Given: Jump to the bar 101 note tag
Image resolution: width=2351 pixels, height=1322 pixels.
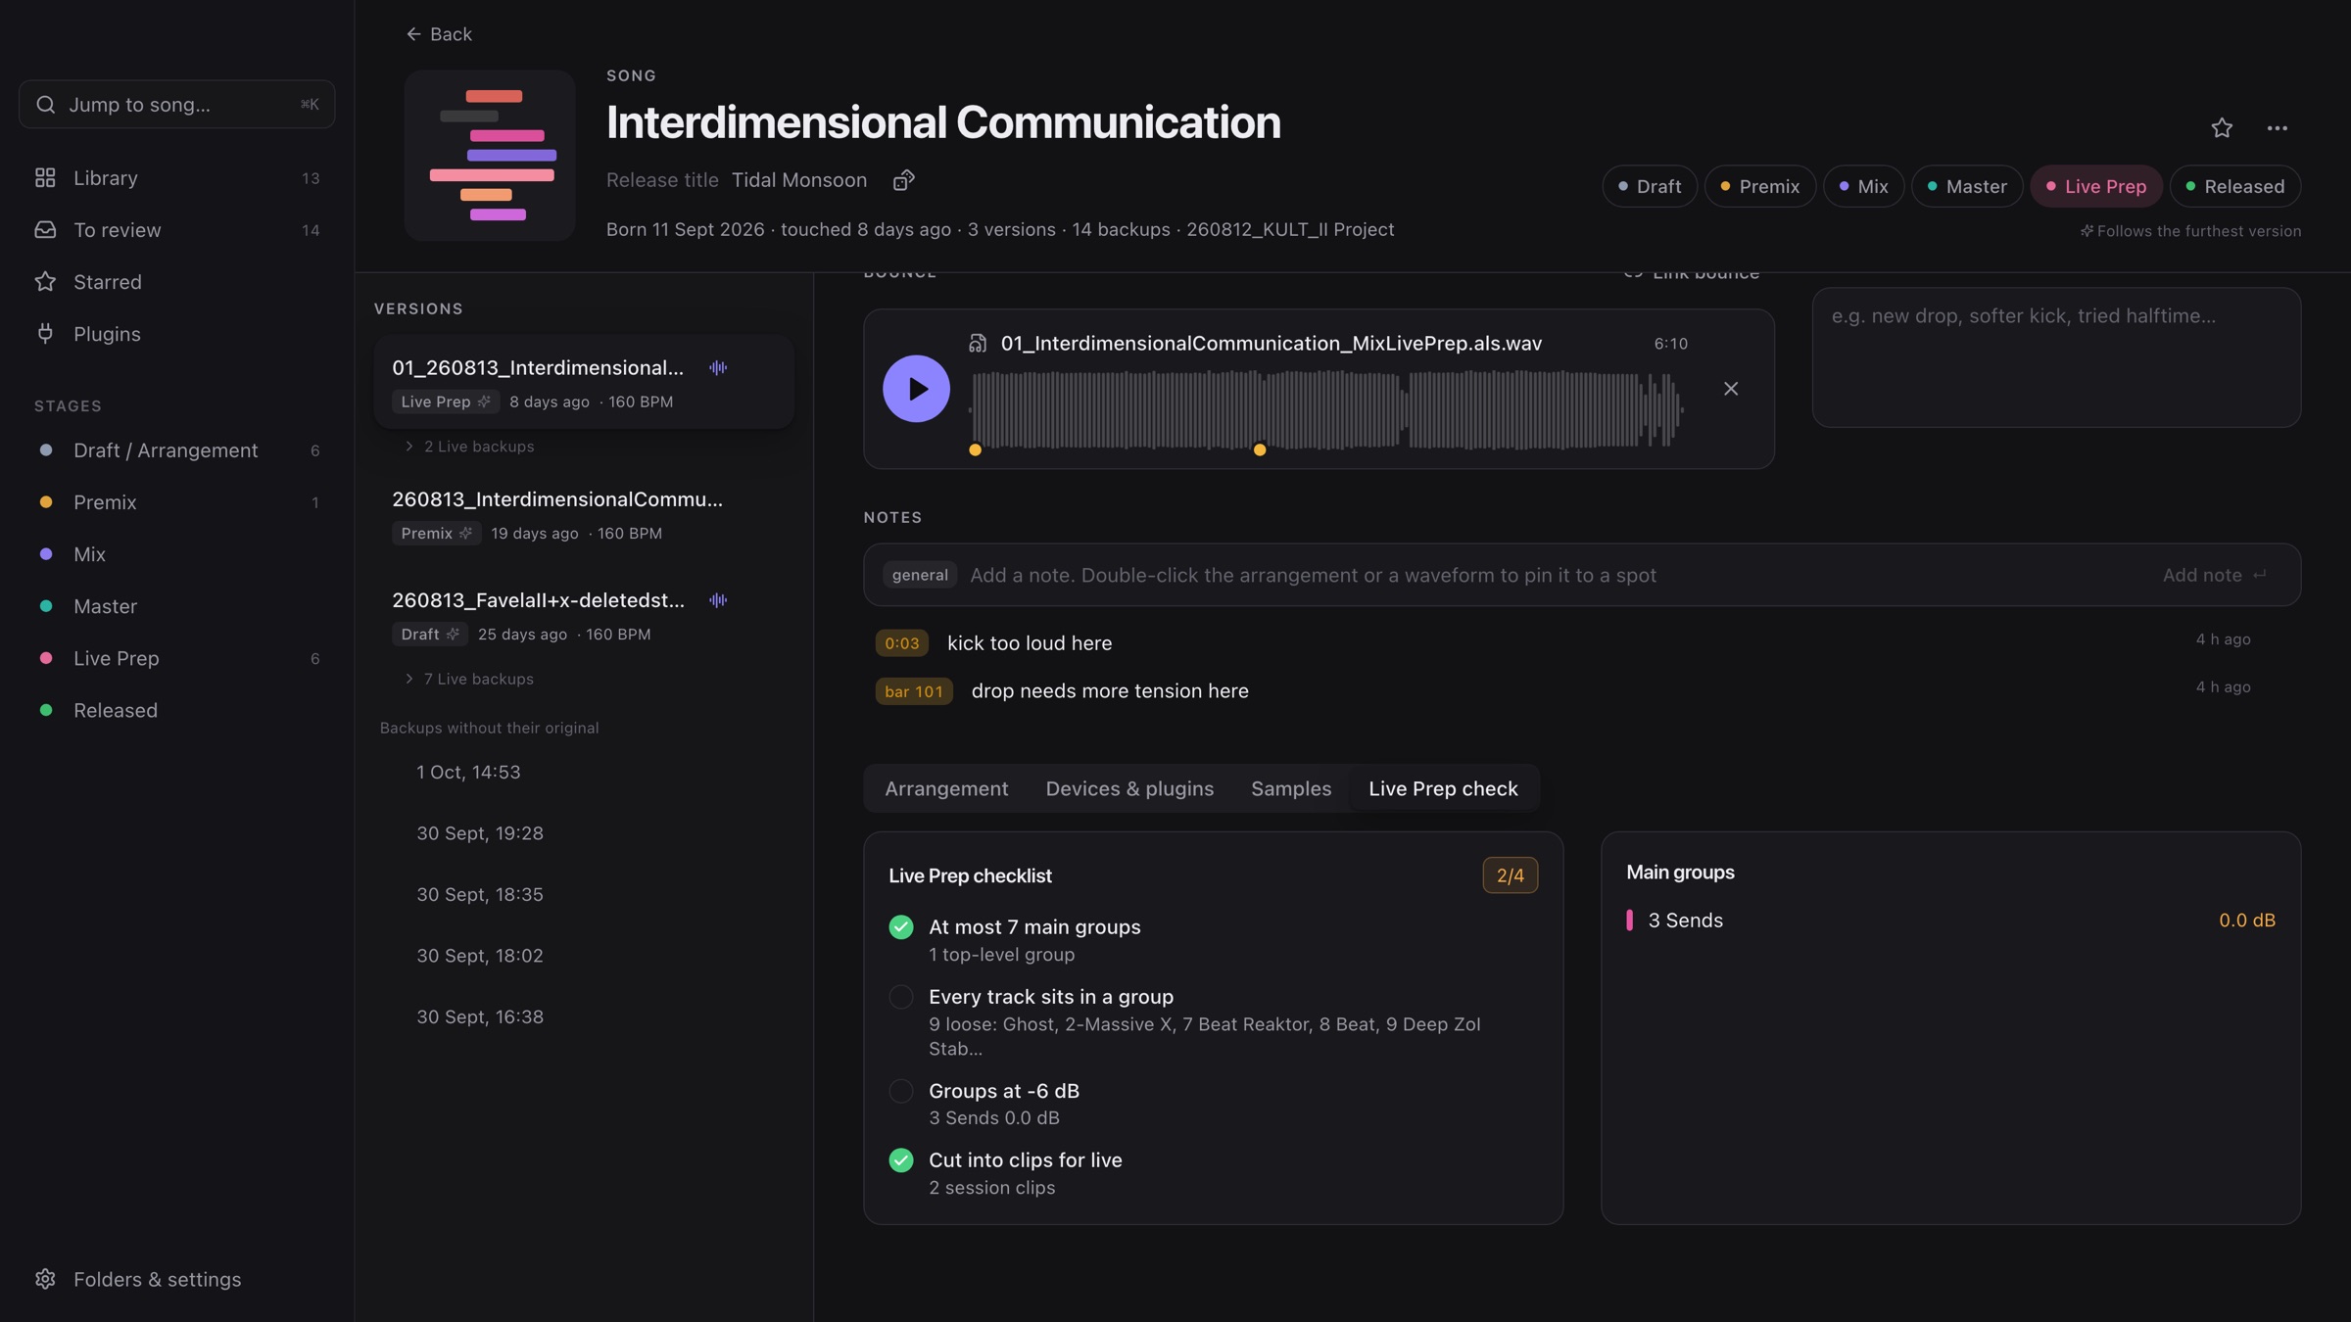Looking at the screenshot, I should pyautogui.click(x=913, y=691).
